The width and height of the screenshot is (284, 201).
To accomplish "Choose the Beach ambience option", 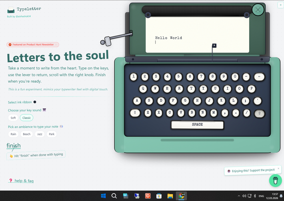I will [26, 134].
